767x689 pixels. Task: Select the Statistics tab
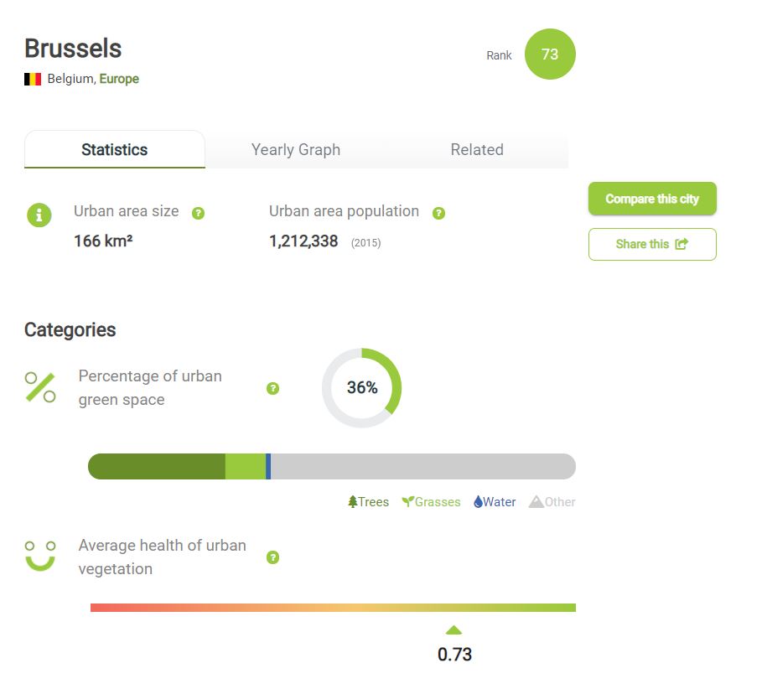point(115,150)
